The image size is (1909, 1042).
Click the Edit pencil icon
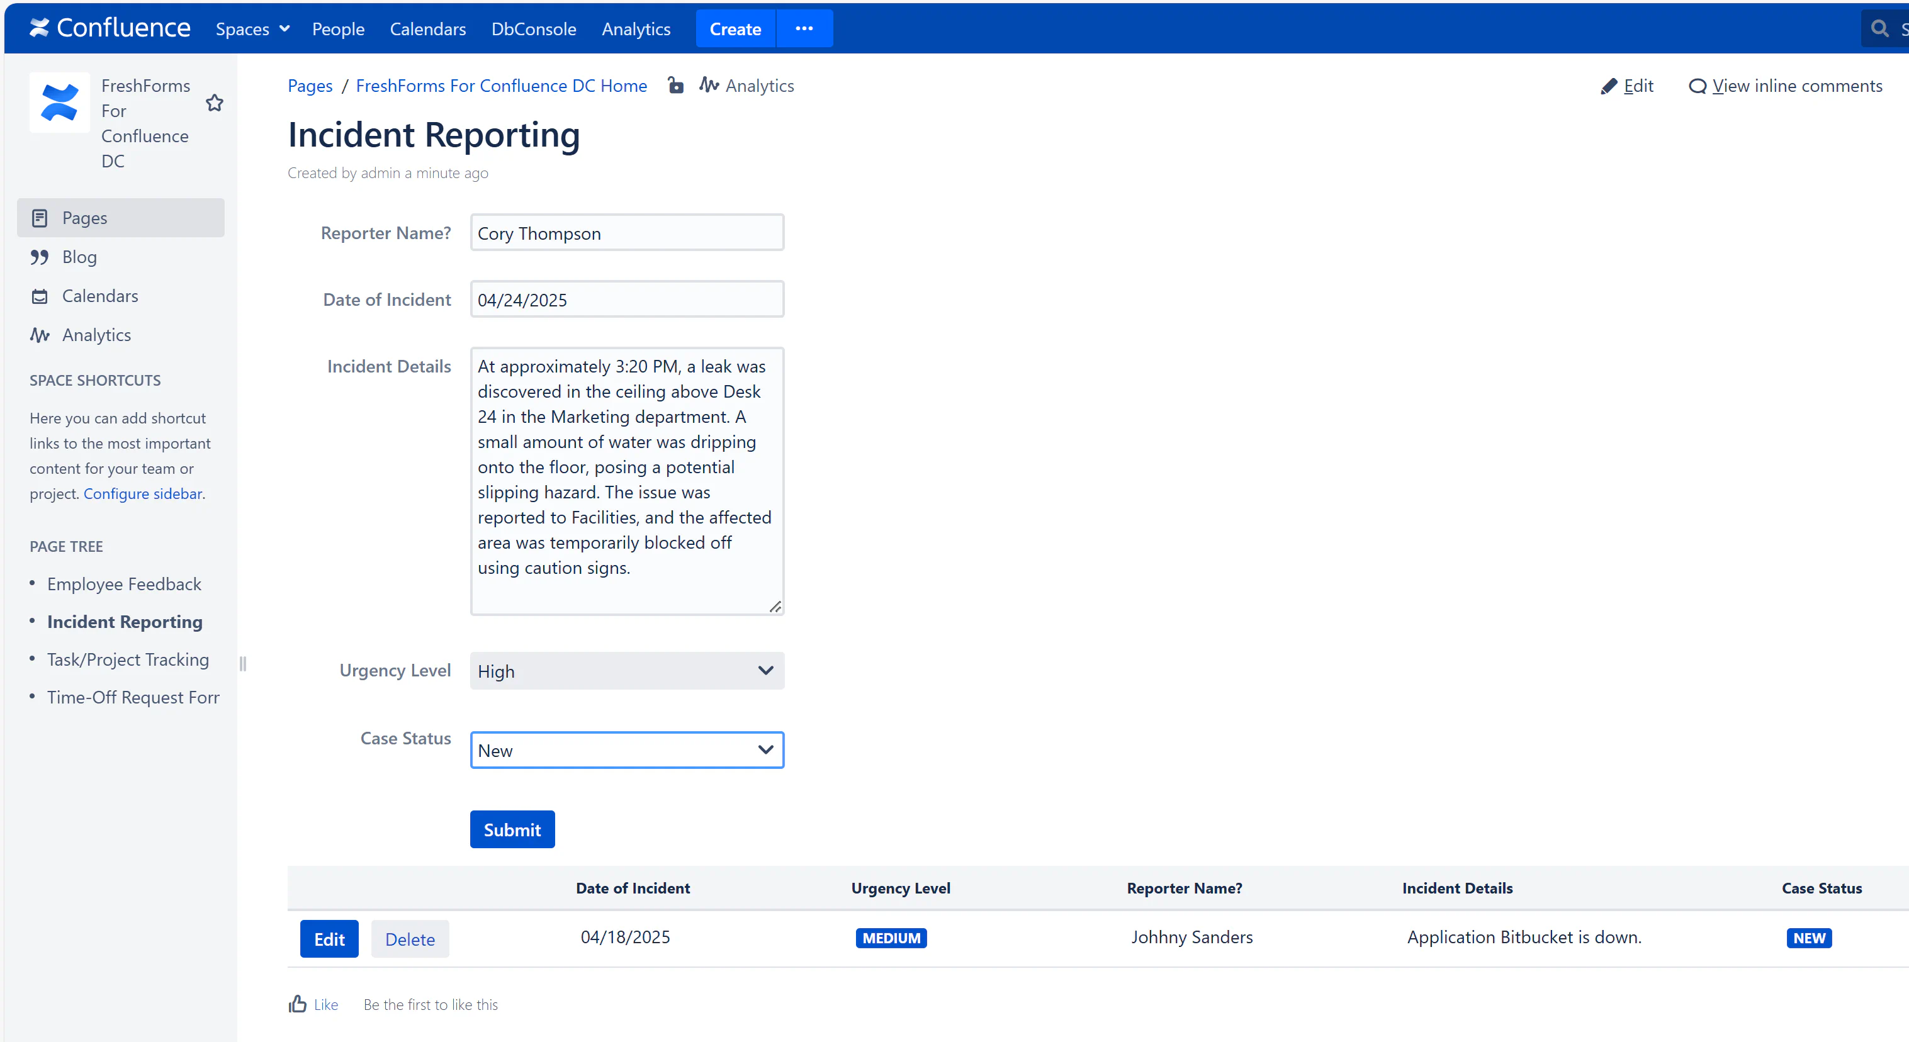pos(1608,86)
